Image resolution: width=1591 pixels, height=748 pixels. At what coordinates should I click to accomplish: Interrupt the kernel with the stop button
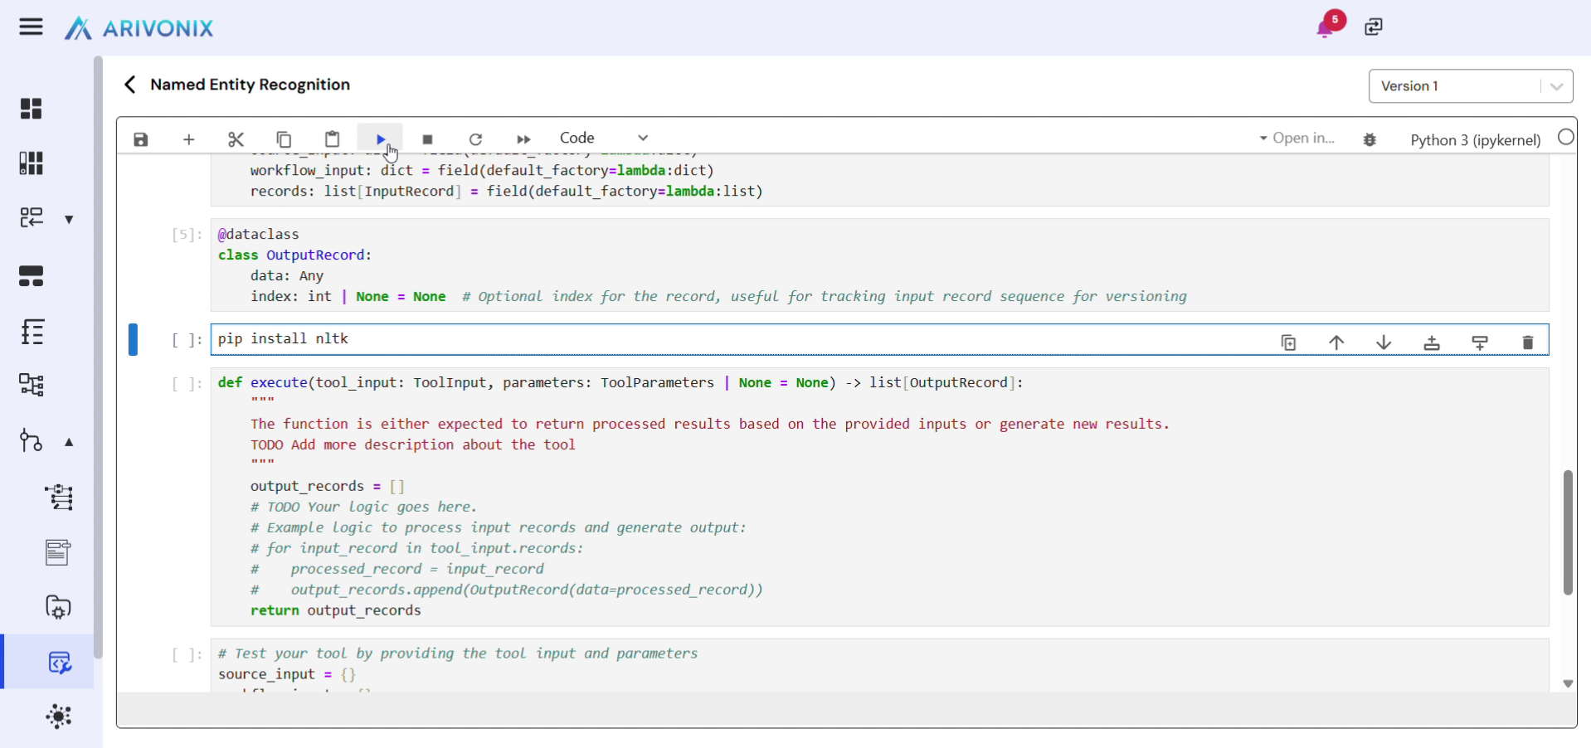[x=427, y=139]
